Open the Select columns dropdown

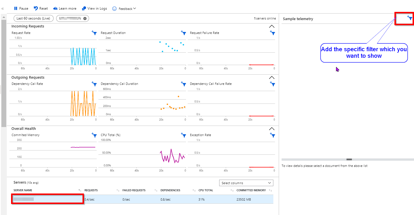coord(246,183)
